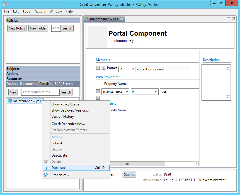The width and height of the screenshot is (240, 195).
Task: Click the Submit button near Status
Action: coord(129,174)
